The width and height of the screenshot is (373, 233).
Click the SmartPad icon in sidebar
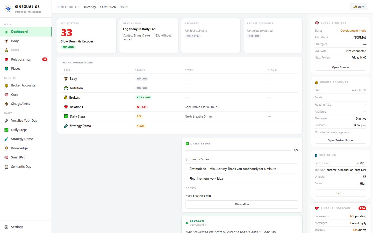[6, 157]
